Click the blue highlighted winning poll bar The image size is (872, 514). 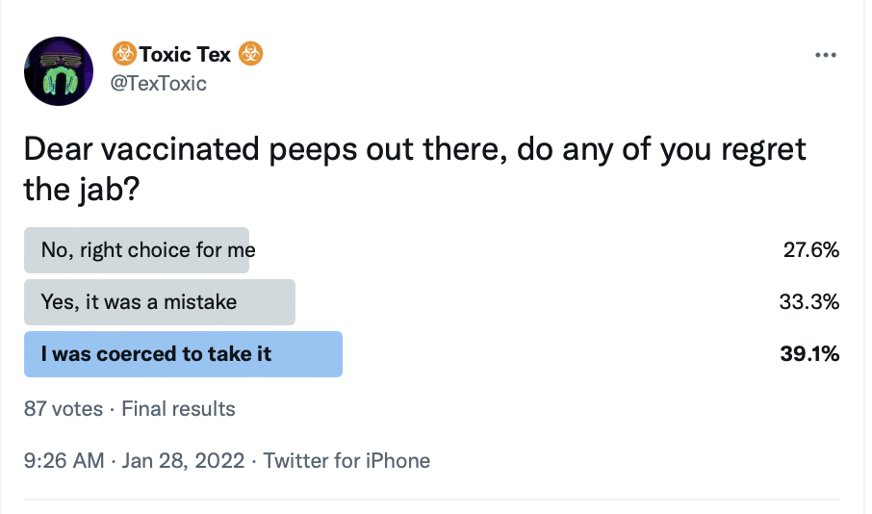point(183,354)
